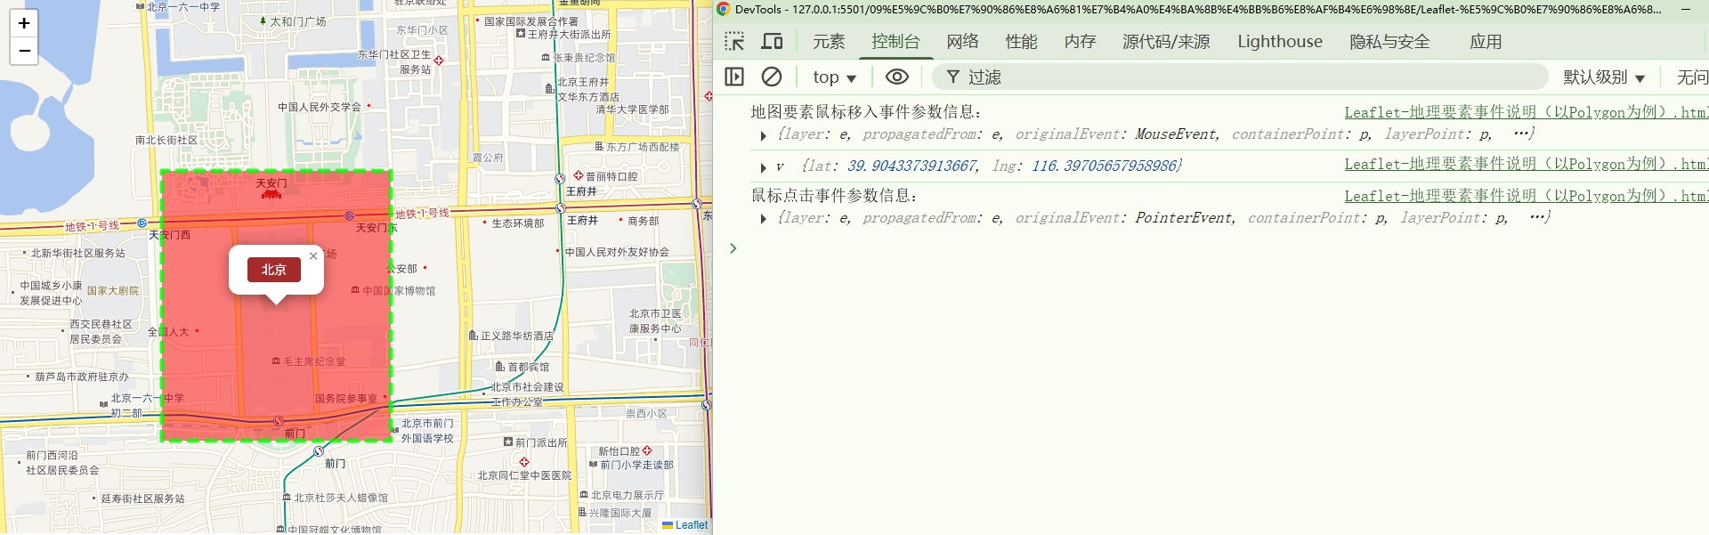Click the 张秉贵纪念馆 museum icon
1709x535 pixels.
546,58
